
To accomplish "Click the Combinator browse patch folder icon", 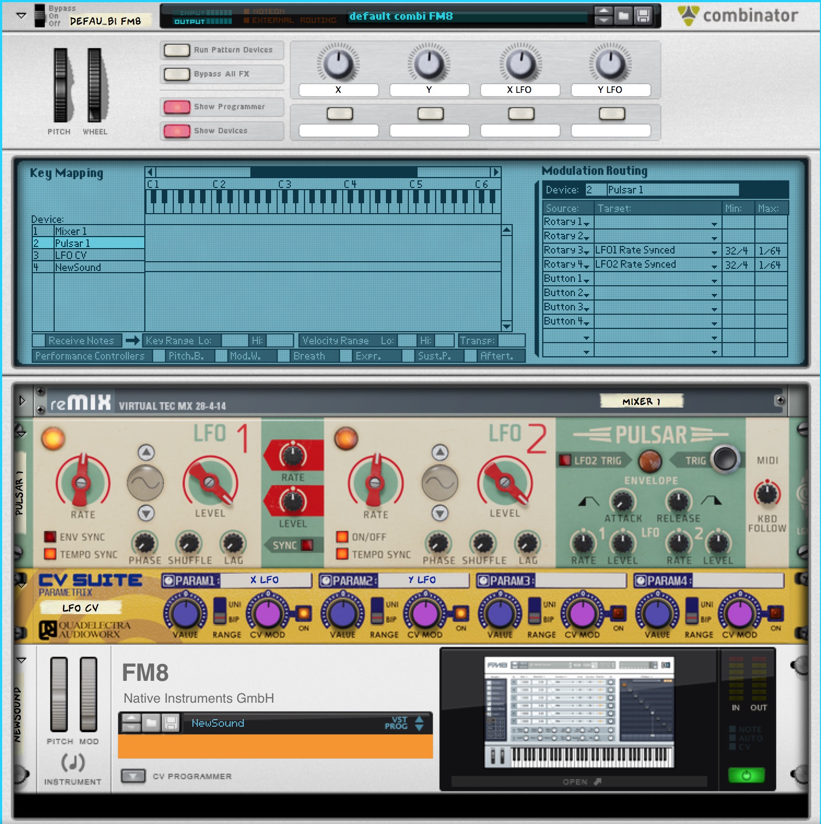I will pos(623,16).
